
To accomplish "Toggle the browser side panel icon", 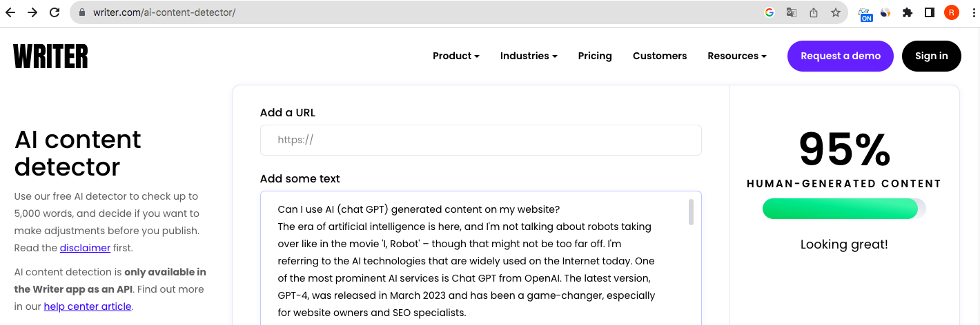I will point(930,12).
